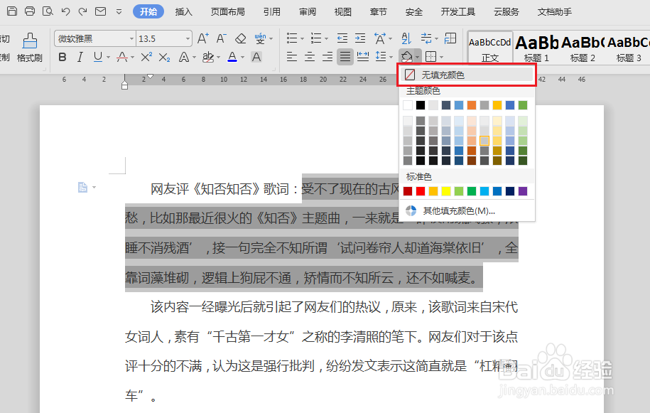The width and height of the screenshot is (650, 413).
Task: Toggle strikethrough formatting
Action: pyautogui.click(x=122, y=57)
